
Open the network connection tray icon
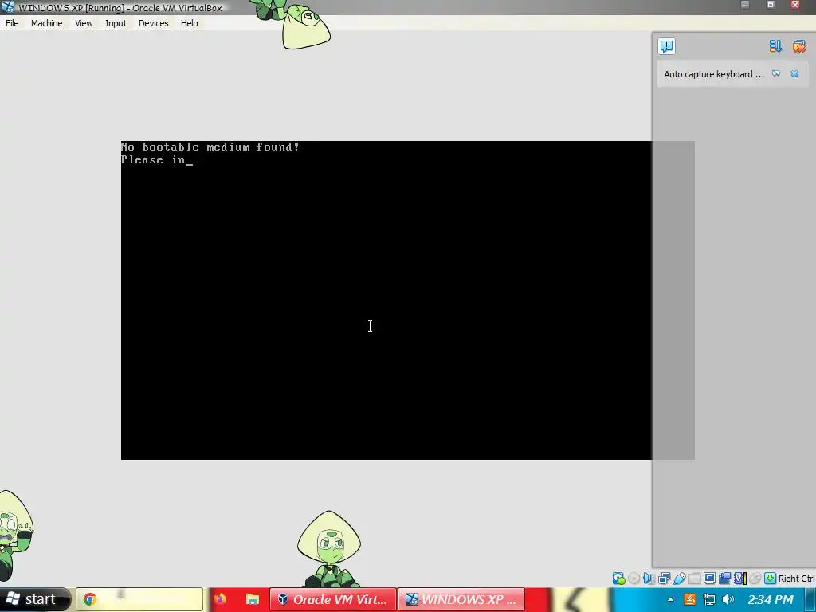708,599
